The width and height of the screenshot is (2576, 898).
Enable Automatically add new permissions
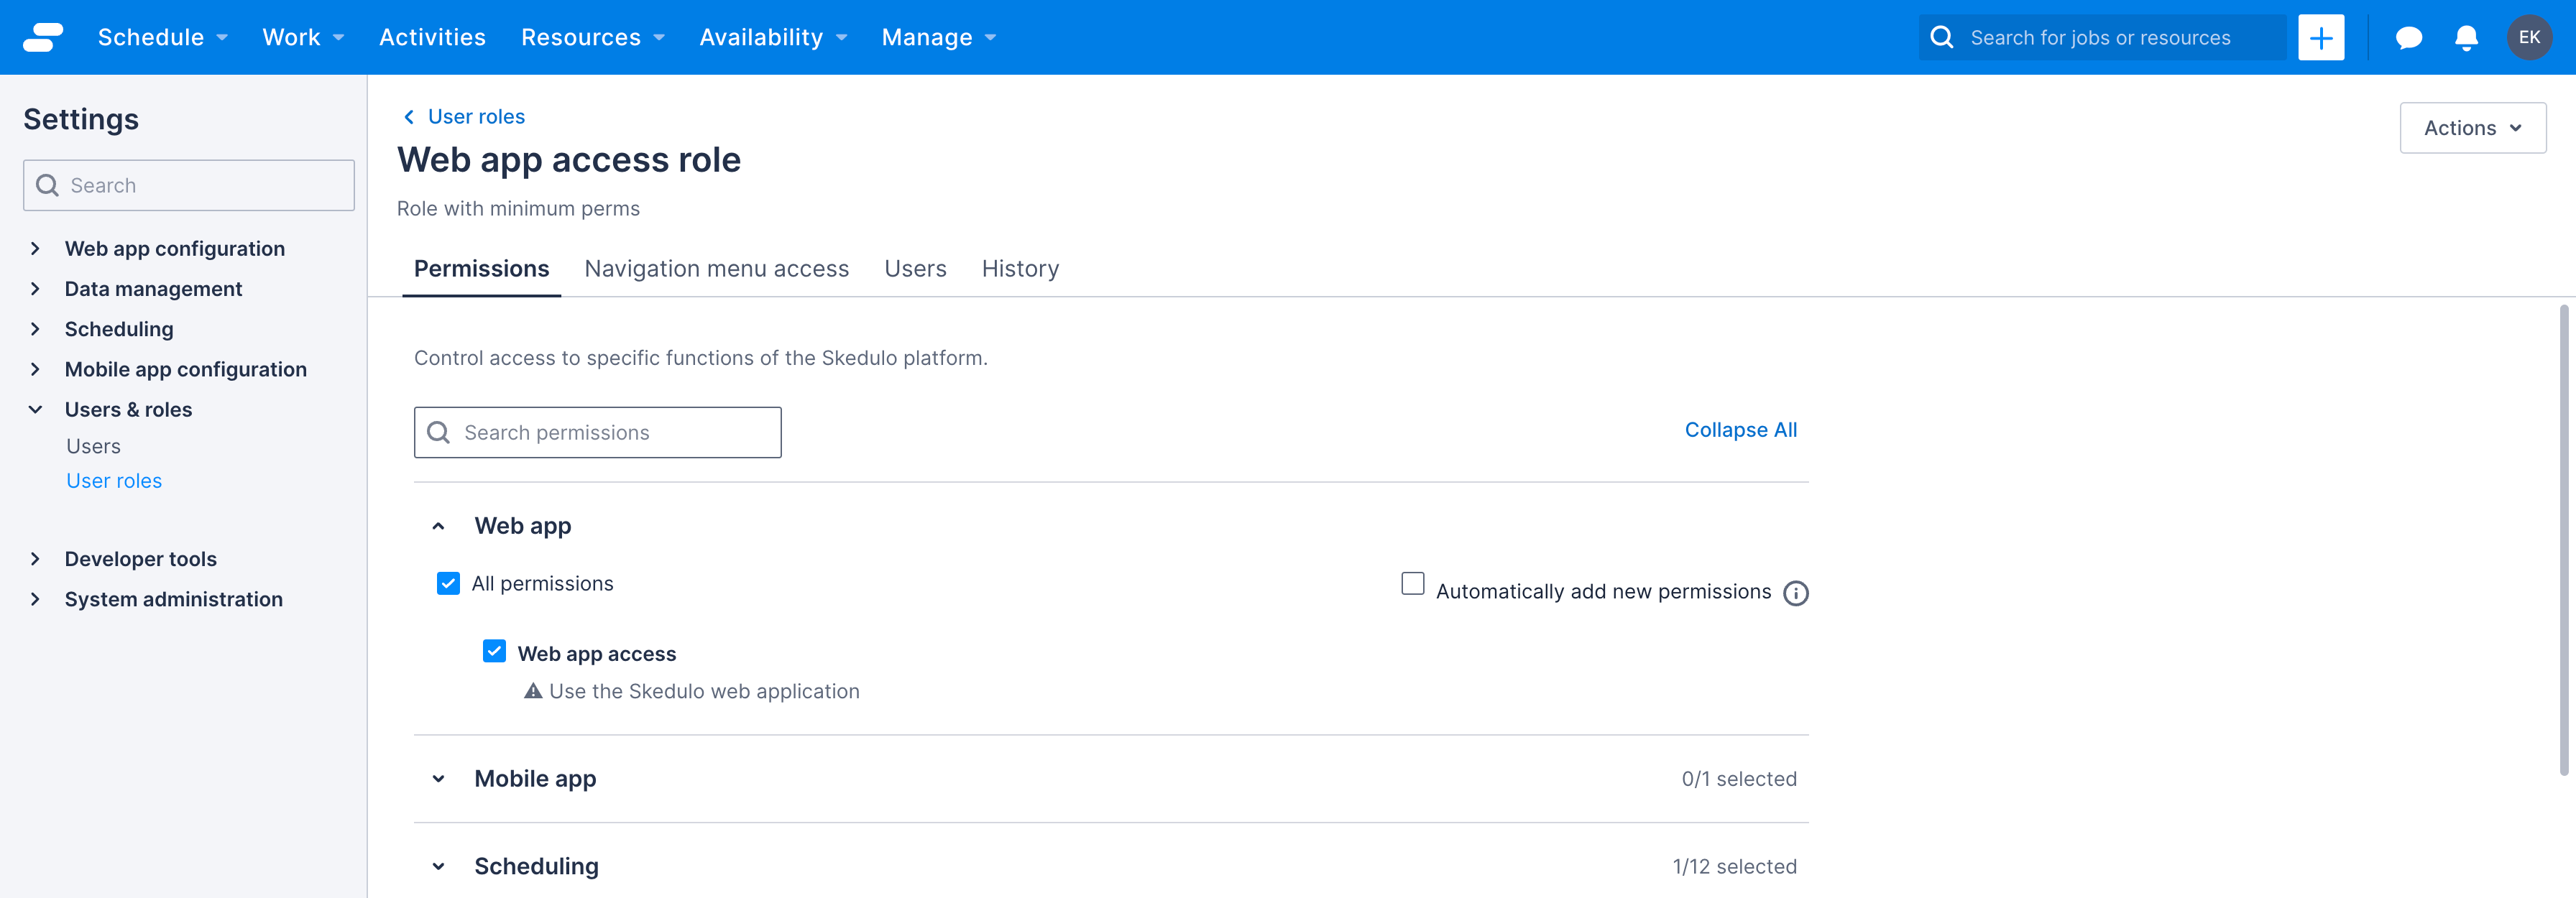[1412, 583]
